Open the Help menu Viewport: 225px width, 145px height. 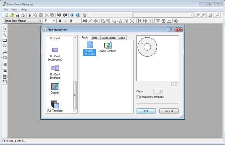(24, 9)
